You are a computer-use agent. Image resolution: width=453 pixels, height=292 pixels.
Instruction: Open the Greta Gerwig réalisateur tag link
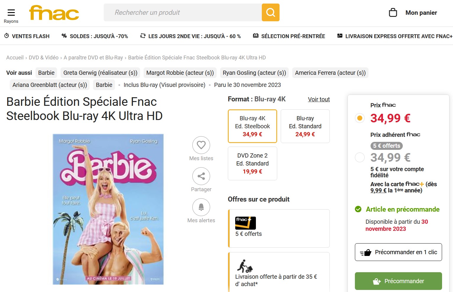100,73
